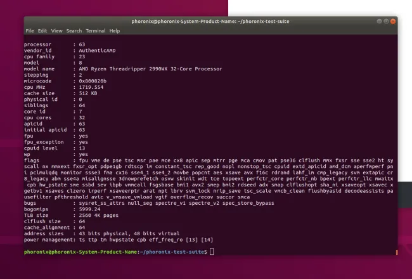Image resolution: width=412 pixels, height=279 pixels.
Task: Click 'spectre_v2' in the bugs line
Action: (204, 203)
